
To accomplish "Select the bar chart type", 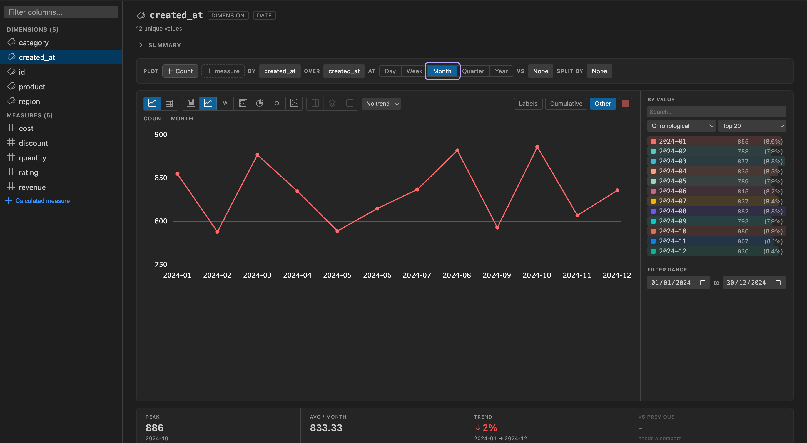I will 190,104.
